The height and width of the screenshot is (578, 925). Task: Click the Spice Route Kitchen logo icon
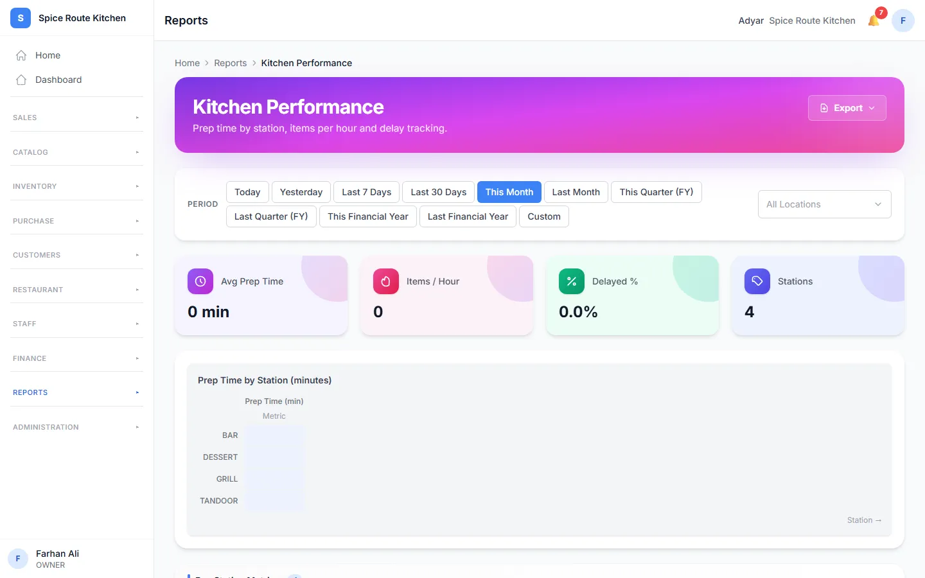tap(21, 18)
